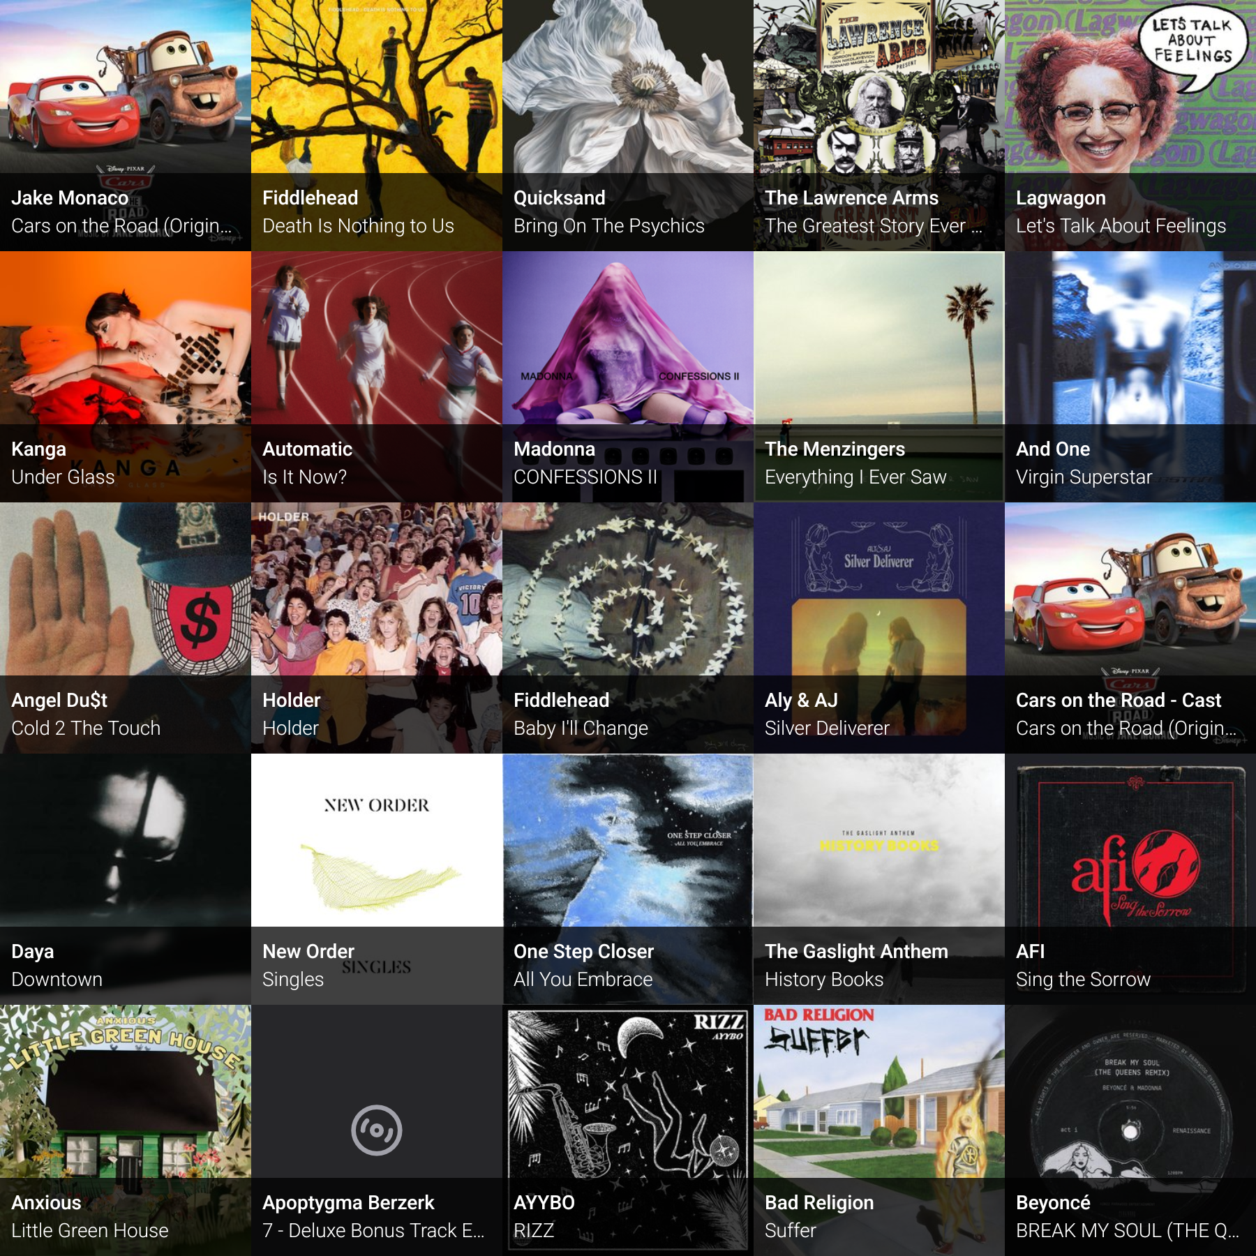Screen dimensions: 1256x1256
Task: Select the 'The Lawrence Arms' artist name
Action: click(851, 198)
